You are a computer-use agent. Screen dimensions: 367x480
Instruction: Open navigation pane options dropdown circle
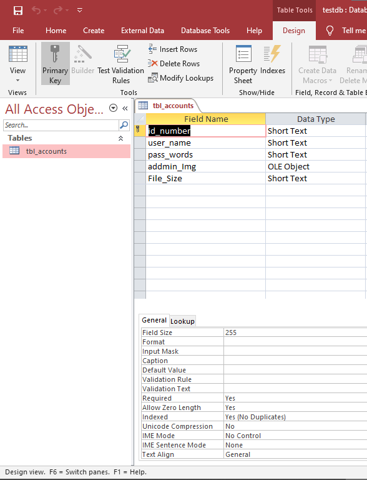113,108
